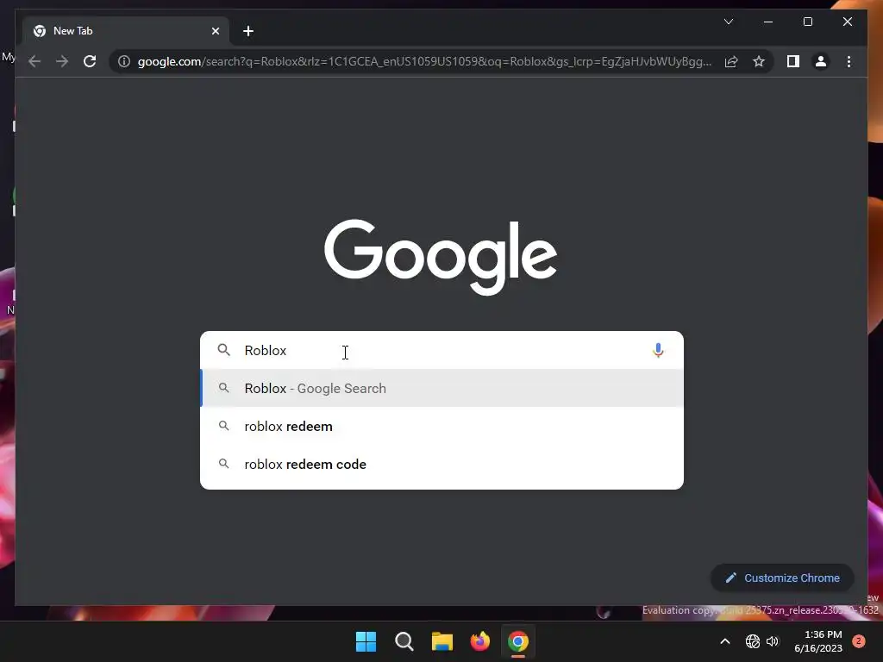The height and width of the screenshot is (662, 883).
Task: Click Chrome icon in the taskbar
Action: [518, 641]
